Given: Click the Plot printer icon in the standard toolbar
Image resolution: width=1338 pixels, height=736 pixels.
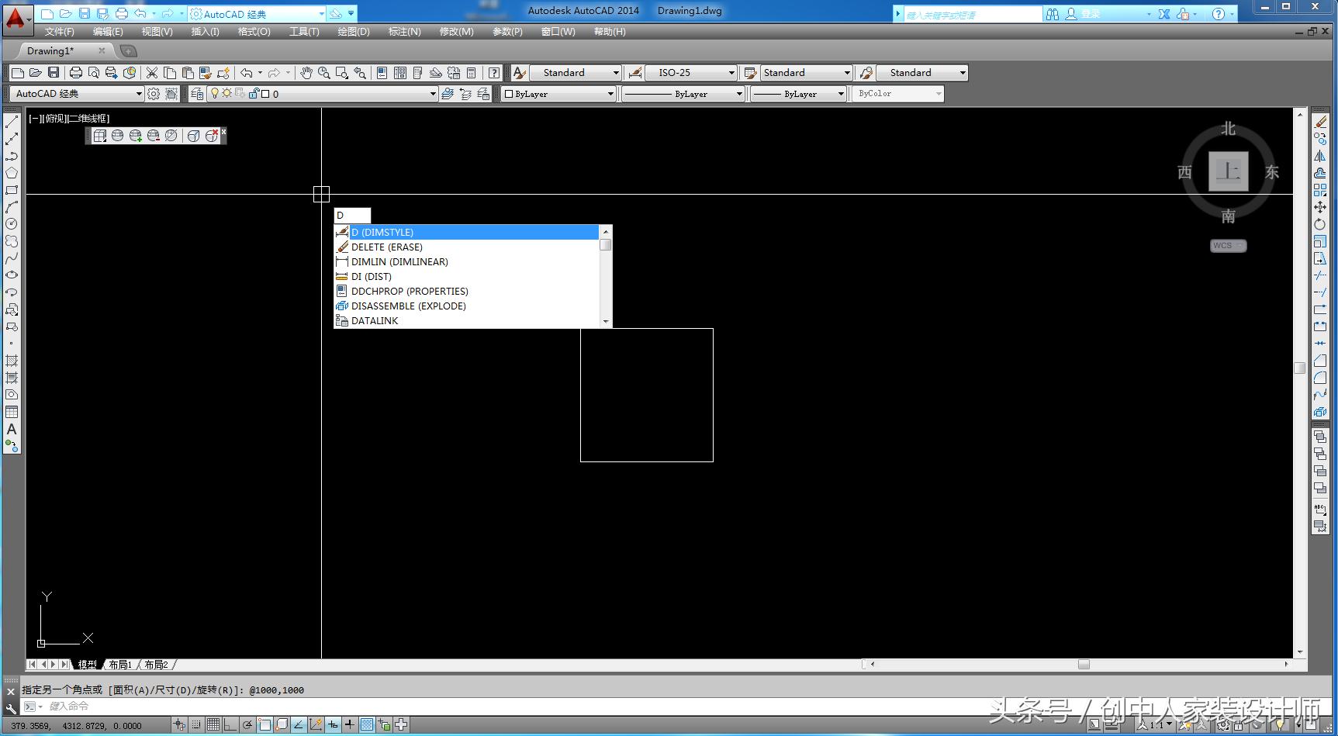Looking at the screenshot, I should pos(75,73).
